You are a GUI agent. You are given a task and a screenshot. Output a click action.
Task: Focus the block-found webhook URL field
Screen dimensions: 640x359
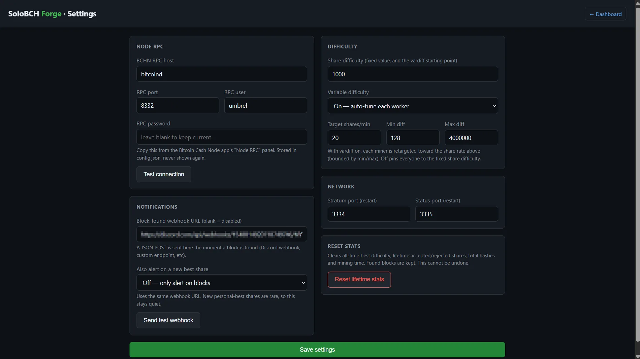pyautogui.click(x=222, y=234)
